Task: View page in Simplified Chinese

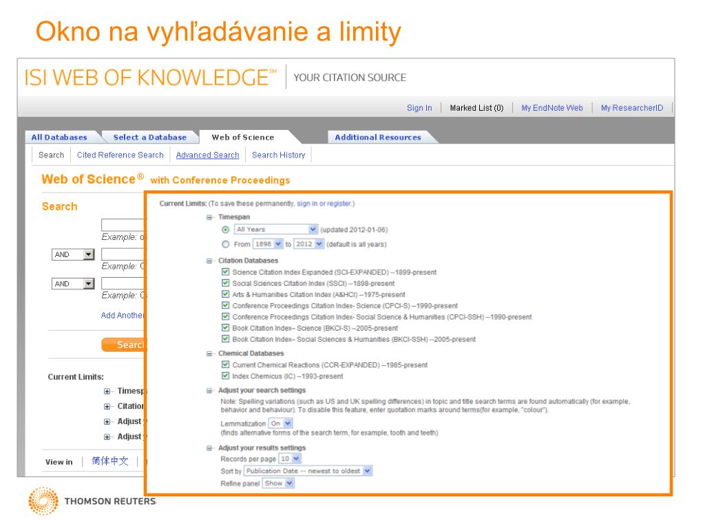Action: tap(110, 461)
